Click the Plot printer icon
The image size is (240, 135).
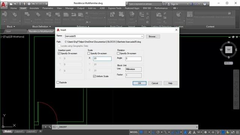(x=29, y=4)
